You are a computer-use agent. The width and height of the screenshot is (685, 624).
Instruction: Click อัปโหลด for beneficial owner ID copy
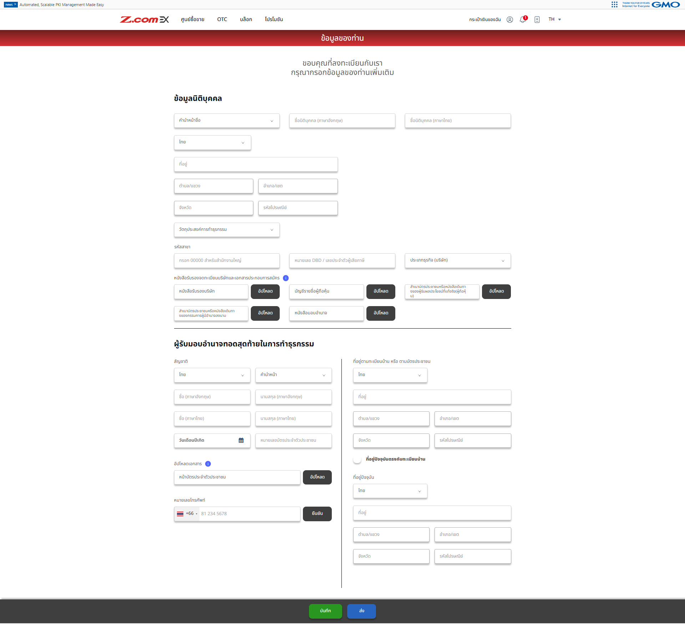[496, 291]
